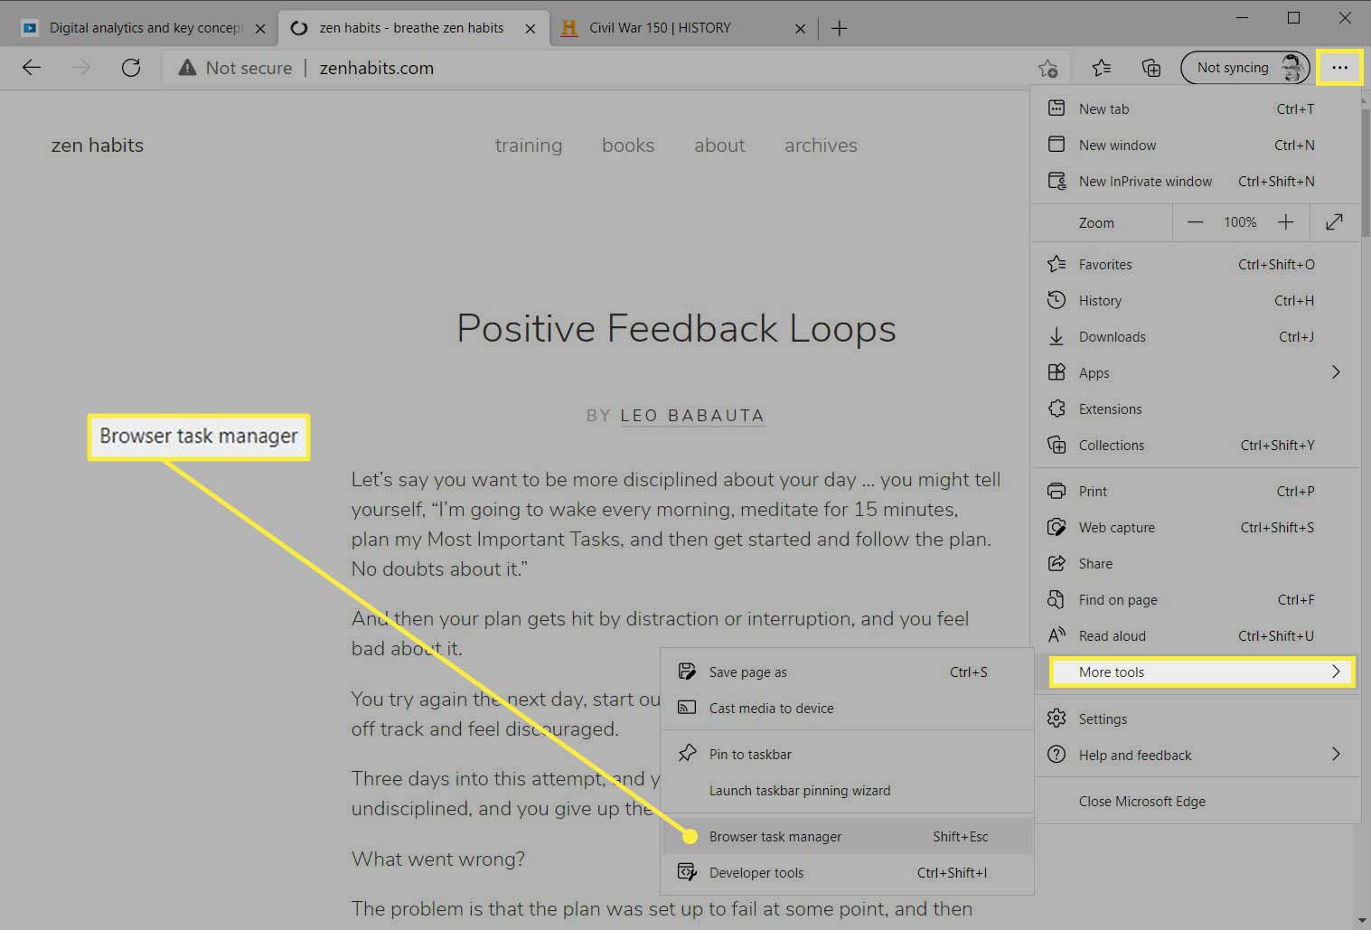Viewport: 1371px width, 930px height.
Task: Select Find on page
Action: (1195, 599)
